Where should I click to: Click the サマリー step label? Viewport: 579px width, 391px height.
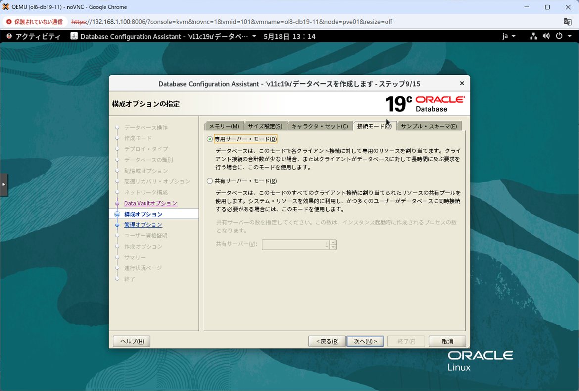point(135,257)
